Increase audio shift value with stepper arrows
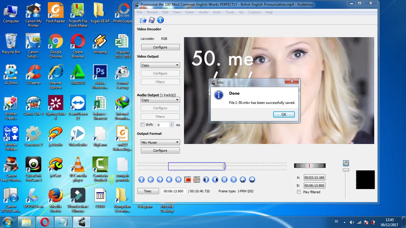 (172, 123)
